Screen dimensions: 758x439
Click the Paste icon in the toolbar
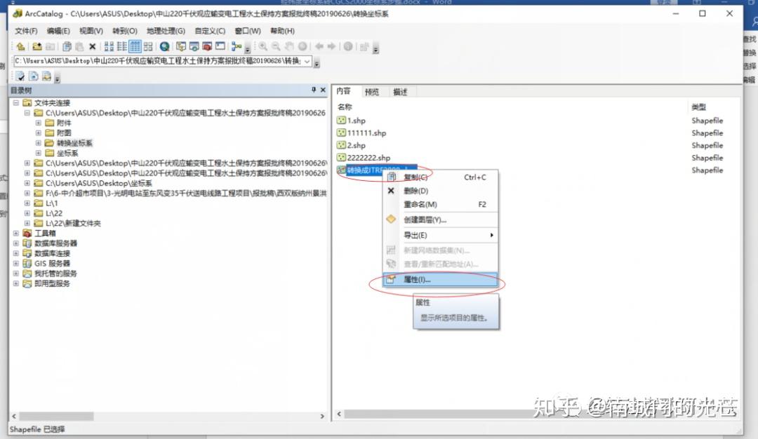click(x=80, y=46)
